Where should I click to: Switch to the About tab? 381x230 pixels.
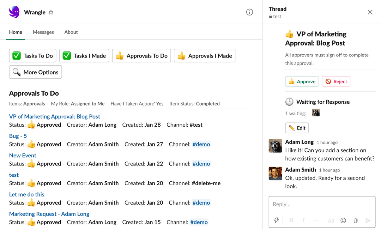71,32
